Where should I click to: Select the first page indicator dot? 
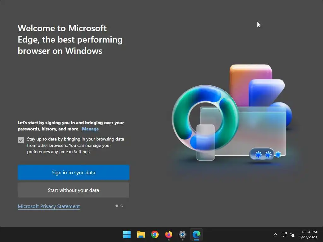117,206
